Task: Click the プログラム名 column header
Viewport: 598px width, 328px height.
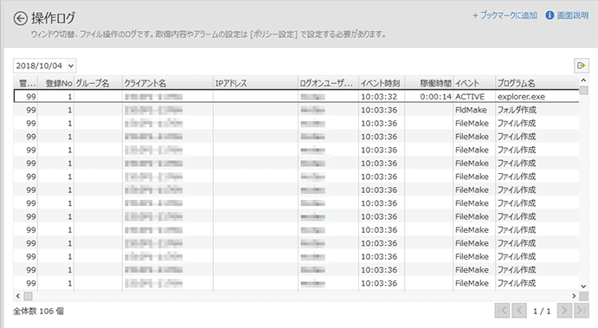Action: [x=537, y=83]
